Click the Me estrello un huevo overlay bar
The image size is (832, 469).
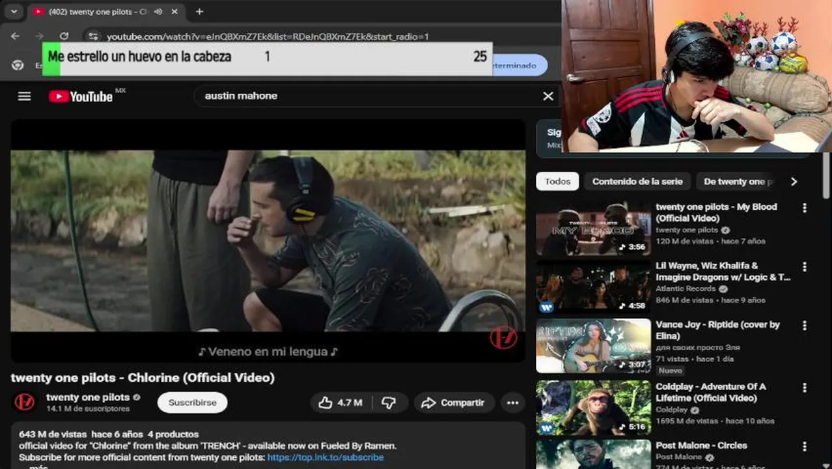[x=268, y=57]
